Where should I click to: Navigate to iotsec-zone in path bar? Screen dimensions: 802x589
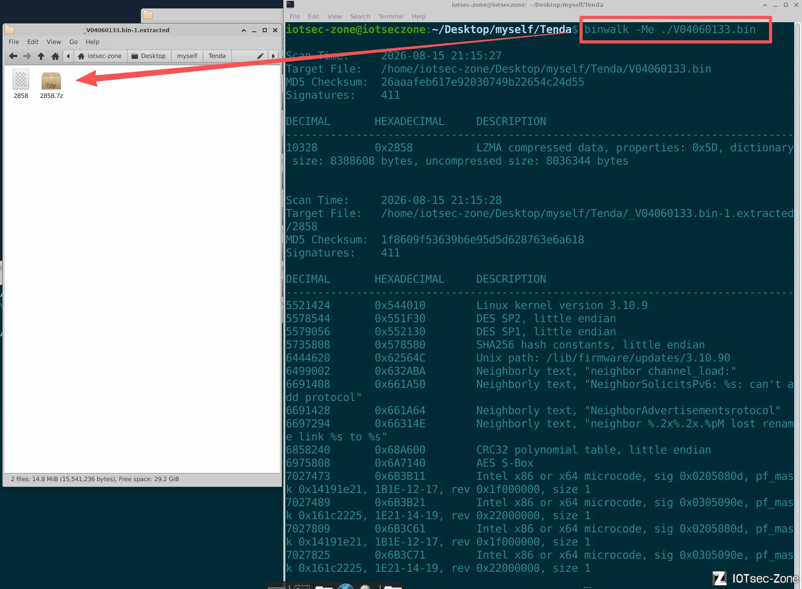[x=100, y=56]
